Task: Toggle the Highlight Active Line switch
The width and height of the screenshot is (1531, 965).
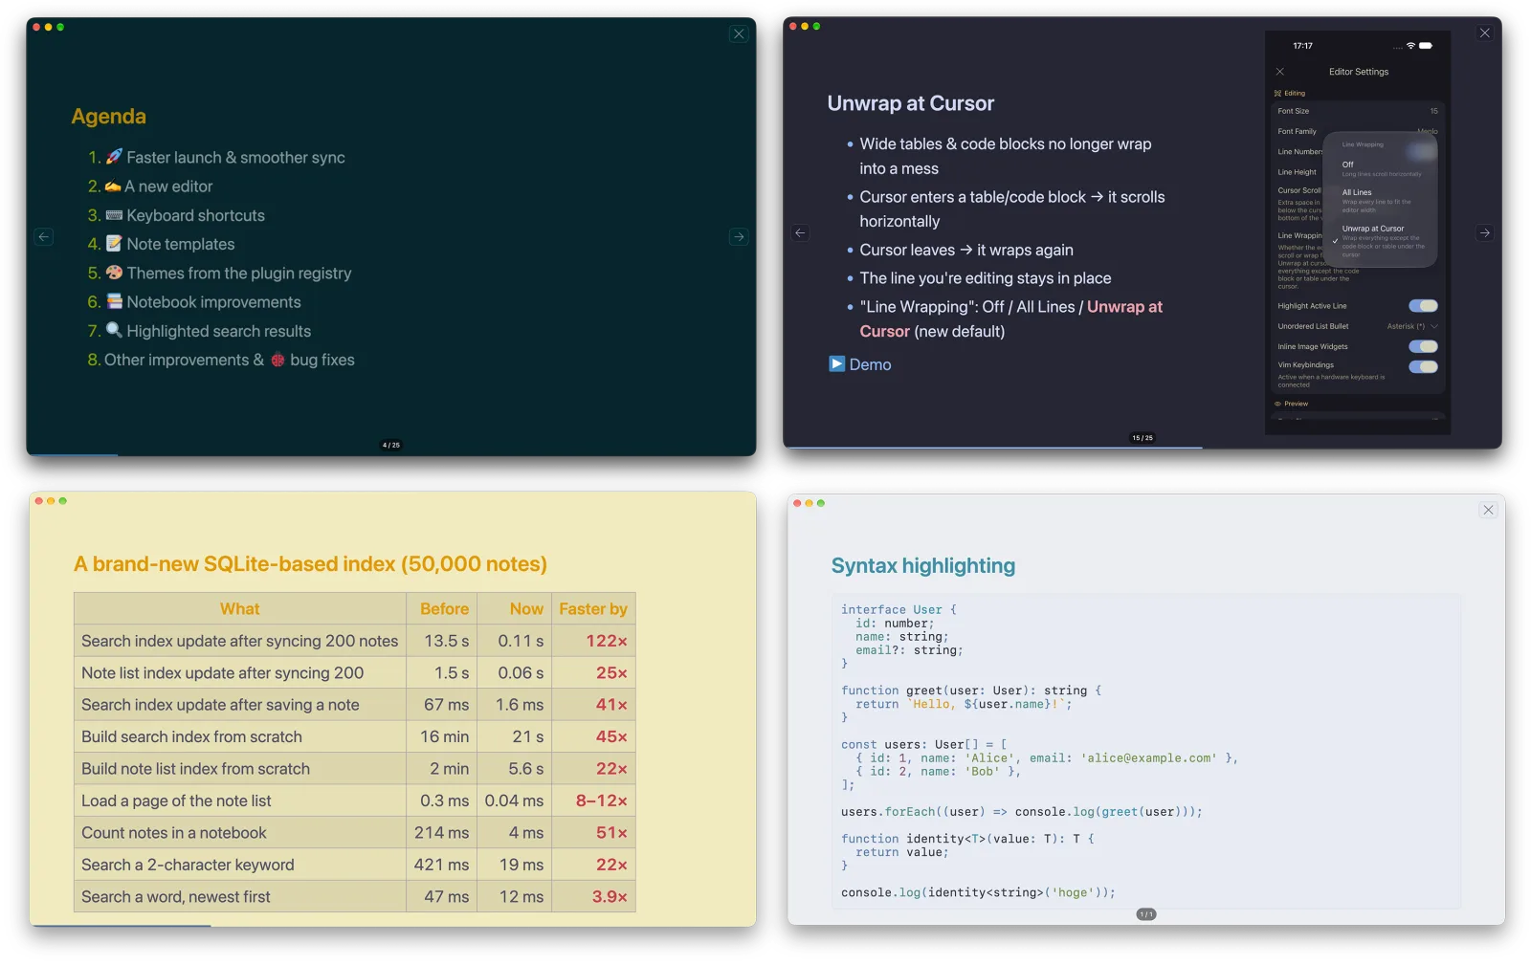Action: point(1423,306)
